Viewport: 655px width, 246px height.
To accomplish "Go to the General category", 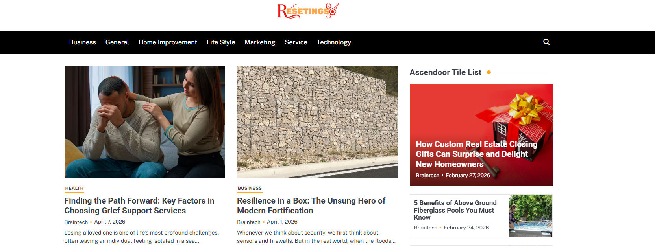I will [x=117, y=42].
